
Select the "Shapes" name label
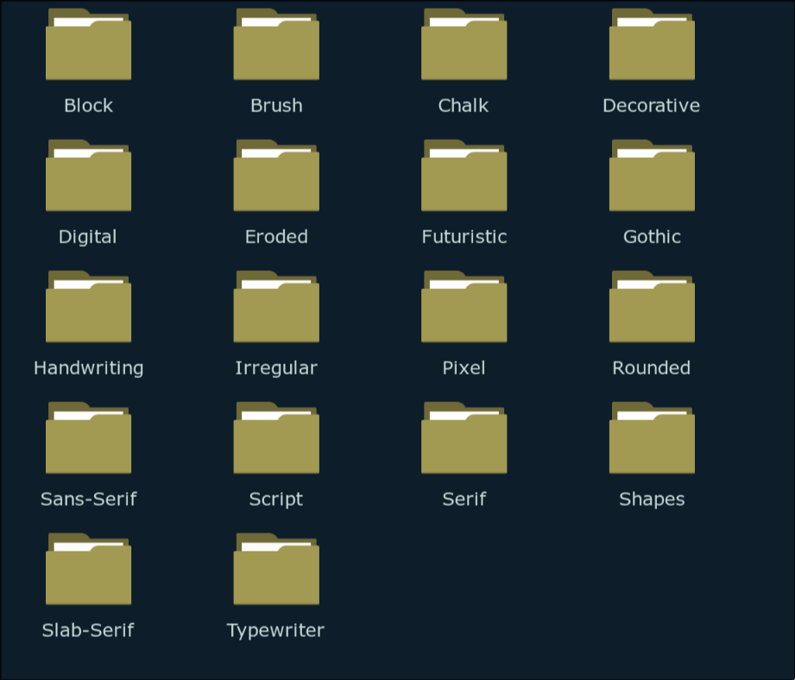[652, 500]
